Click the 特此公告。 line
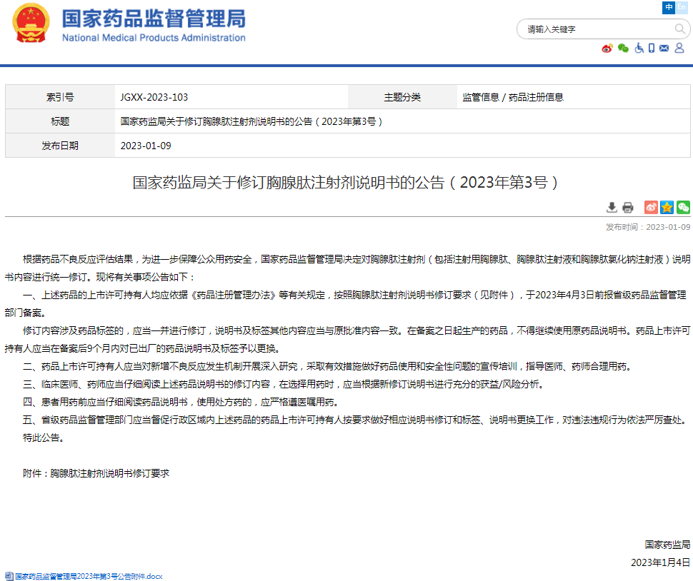 click(44, 438)
